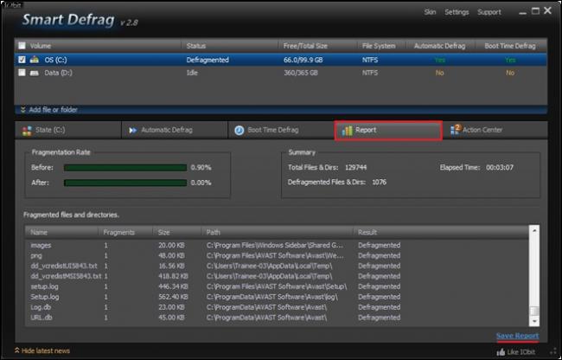
Task: Click the Save Report link
Action: pyautogui.click(x=517, y=336)
